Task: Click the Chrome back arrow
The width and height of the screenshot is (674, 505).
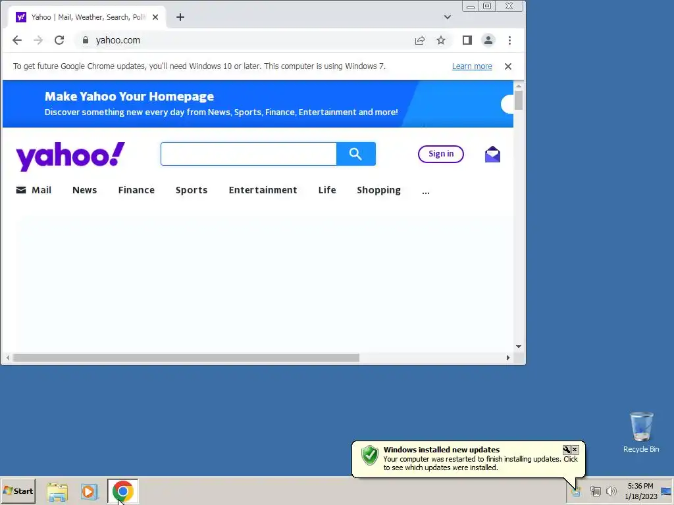Action: [17, 40]
